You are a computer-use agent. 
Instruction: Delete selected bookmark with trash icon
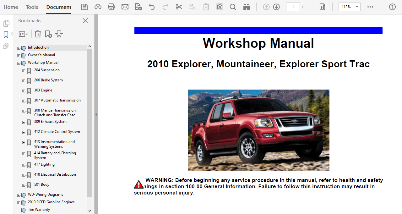click(x=38, y=34)
